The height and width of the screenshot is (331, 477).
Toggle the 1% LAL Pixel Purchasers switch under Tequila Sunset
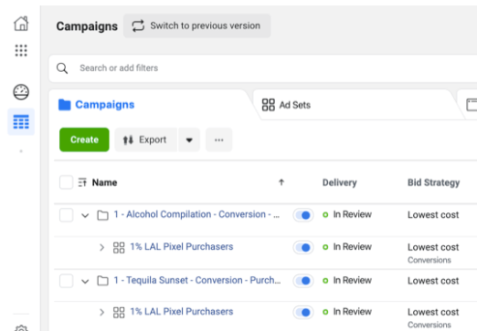[303, 312]
